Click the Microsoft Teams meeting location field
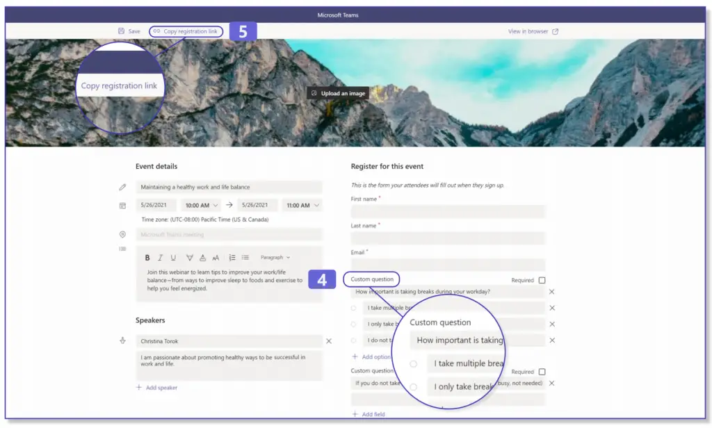Image resolution: width=712 pixels, height=428 pixels. (229, 235)
